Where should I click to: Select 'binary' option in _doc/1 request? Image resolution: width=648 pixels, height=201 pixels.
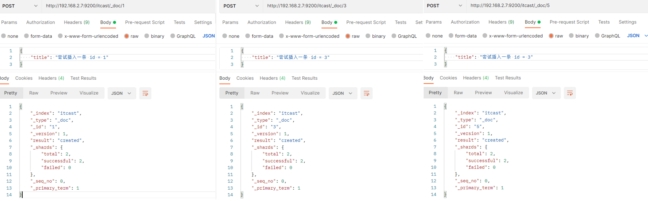point(154,36)
